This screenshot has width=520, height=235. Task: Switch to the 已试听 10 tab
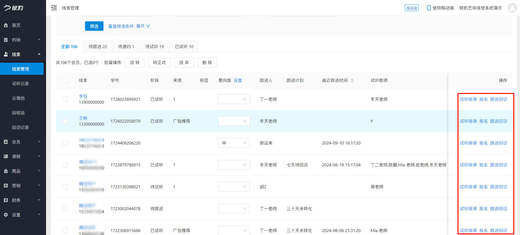pyautogui.click(x=184, y=46)
